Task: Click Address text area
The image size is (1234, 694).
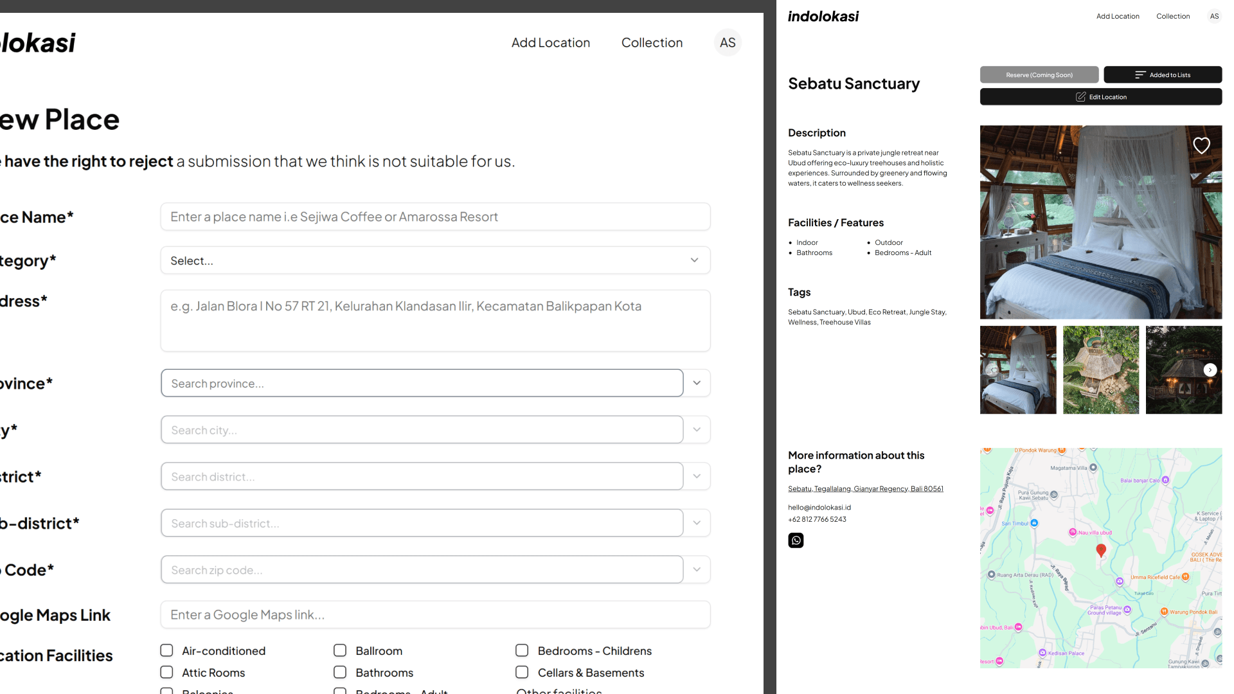Action: pyautogui.click(x=435, y=321)
